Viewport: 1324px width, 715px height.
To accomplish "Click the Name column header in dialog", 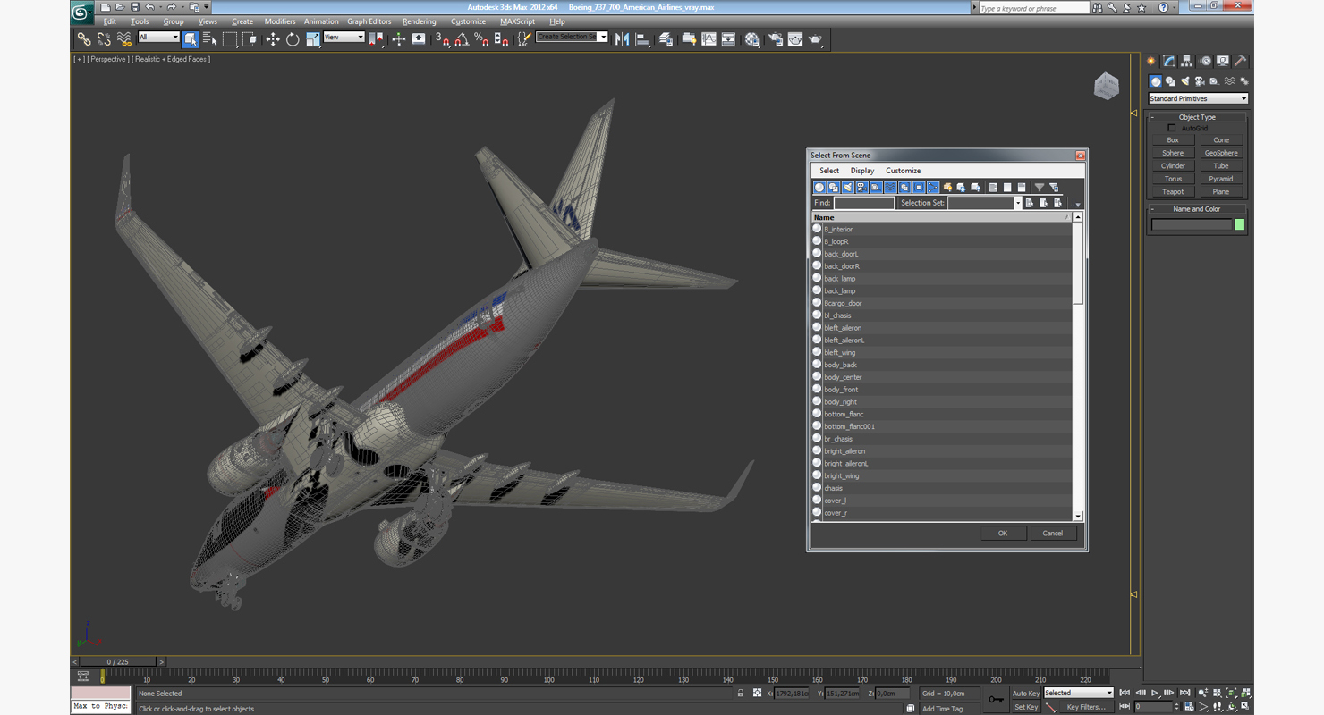I will coord(941,217).
